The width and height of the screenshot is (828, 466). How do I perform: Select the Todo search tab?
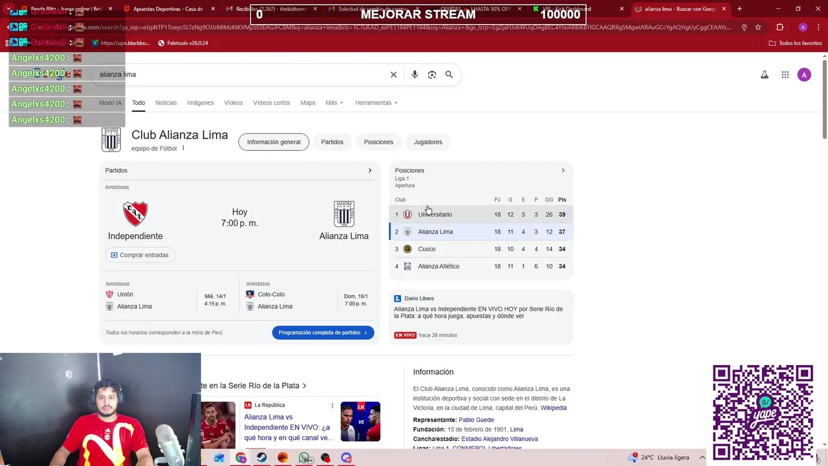138,103
